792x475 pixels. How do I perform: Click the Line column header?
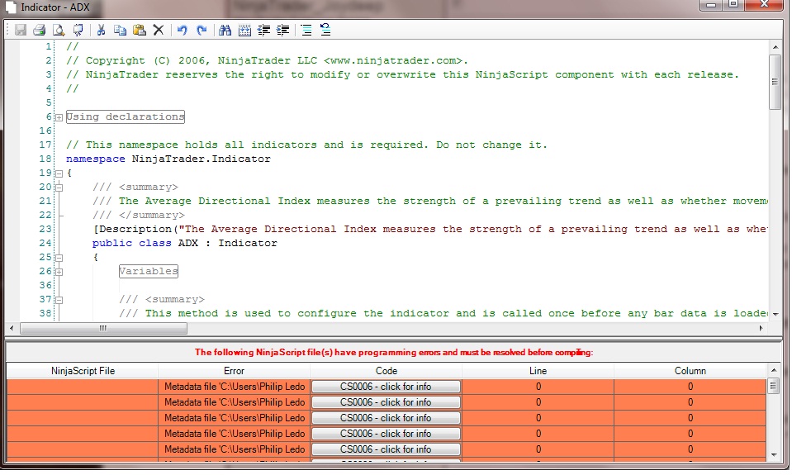tap(538, 371)
